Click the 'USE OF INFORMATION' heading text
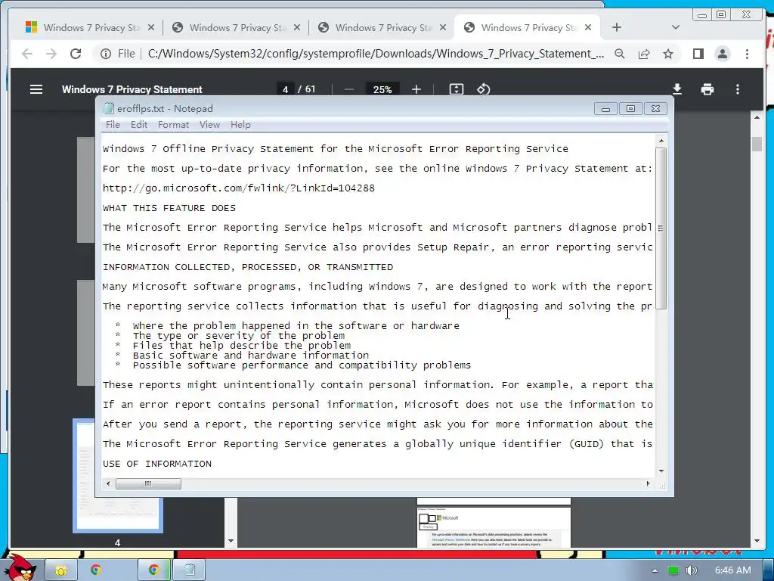This screenshot has width=774, height=581. [157, 464]
